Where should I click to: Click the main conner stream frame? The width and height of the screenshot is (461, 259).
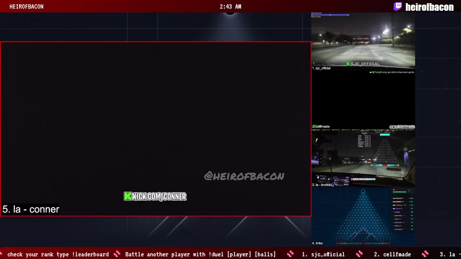click(156, 129)
